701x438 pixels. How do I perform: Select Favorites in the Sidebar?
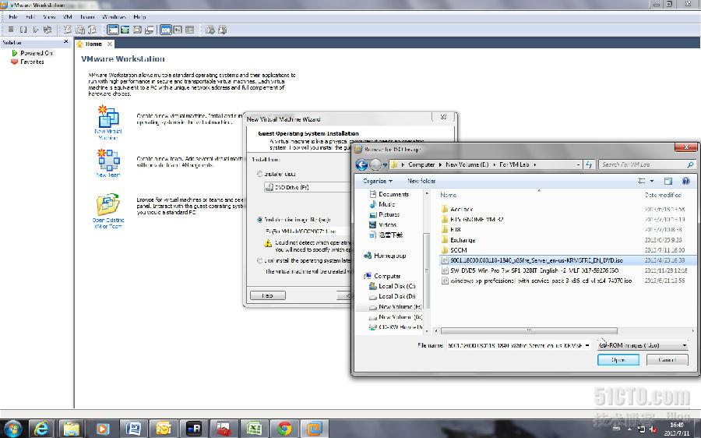tap(28, 62)
